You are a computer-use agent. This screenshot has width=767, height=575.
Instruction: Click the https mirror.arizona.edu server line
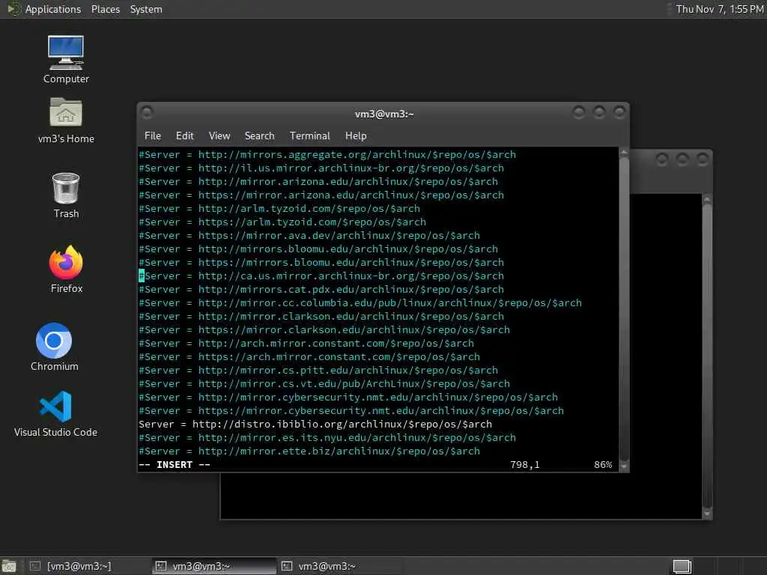(x=321, y=195)
